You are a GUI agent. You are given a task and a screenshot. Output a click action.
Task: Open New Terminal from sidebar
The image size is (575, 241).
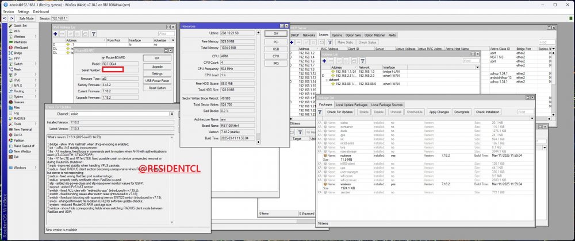pos(22,130)
